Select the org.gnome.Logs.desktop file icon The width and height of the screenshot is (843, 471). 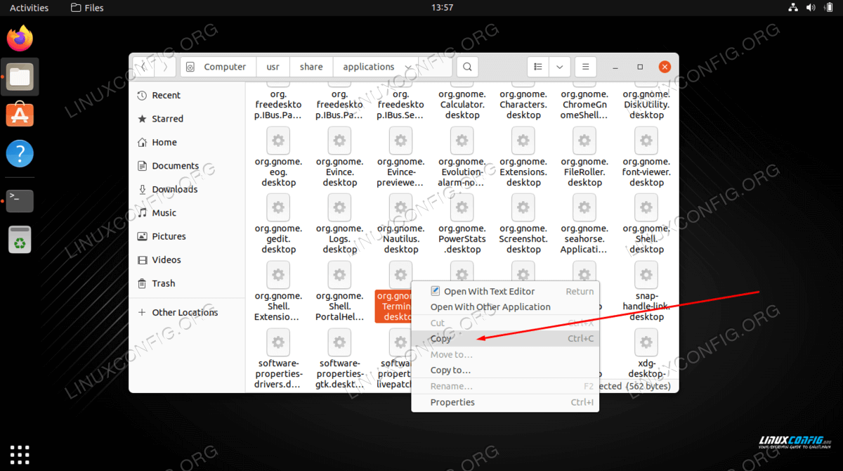(339, 208)
